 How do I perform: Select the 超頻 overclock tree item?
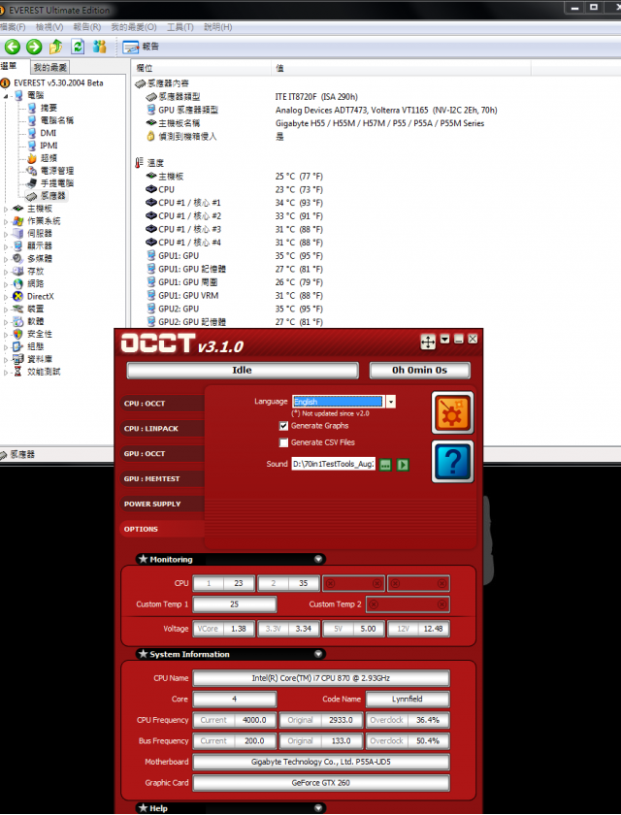[x=49, y=158]
